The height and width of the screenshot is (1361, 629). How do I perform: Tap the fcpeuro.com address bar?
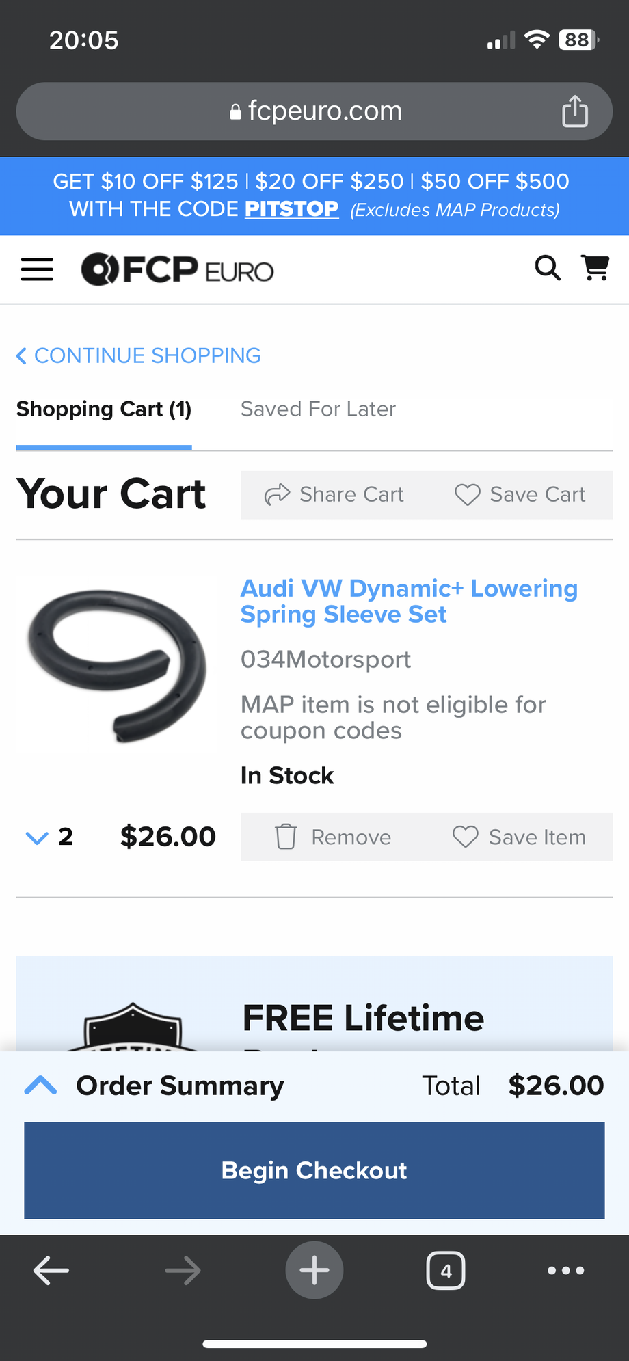(314, 111)
